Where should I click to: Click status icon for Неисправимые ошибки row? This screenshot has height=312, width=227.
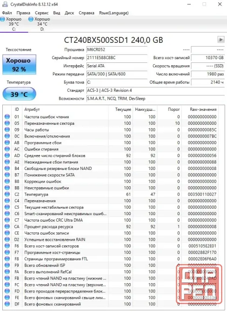pyautogui.click(x=7, y=188)
